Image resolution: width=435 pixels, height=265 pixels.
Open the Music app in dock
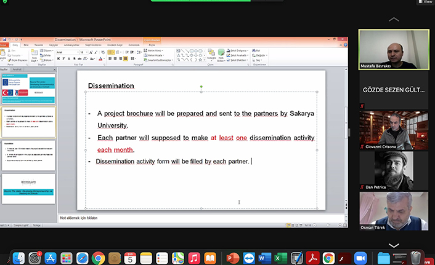point(194,258)
